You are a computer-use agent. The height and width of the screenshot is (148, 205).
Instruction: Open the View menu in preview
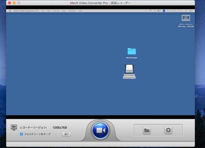click(64, 11)
